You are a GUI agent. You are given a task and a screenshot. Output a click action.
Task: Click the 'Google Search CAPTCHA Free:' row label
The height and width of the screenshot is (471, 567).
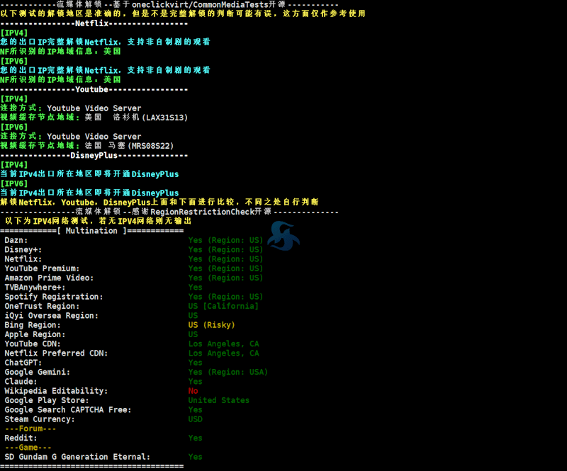coord(68,410)
